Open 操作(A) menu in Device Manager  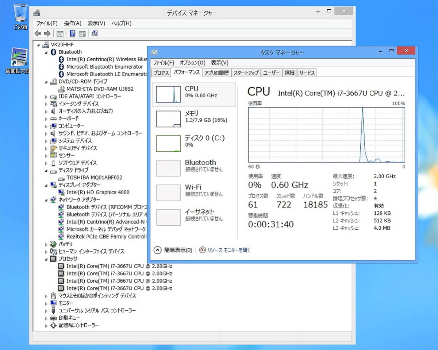pos(73,23)
